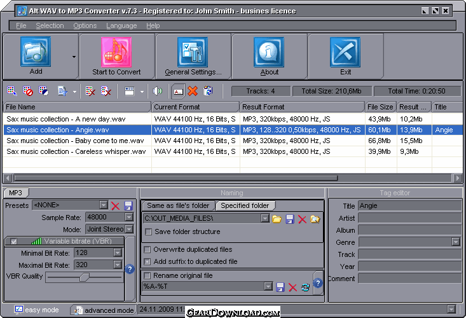Click the orange X delete toolbar icon
This screenshot has width=466, height=318.
[193, 92]
